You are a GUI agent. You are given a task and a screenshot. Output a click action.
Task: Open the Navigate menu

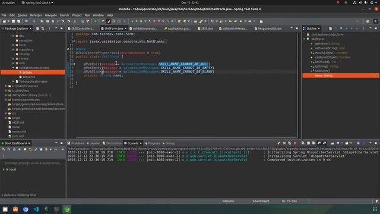click(50, 15)
